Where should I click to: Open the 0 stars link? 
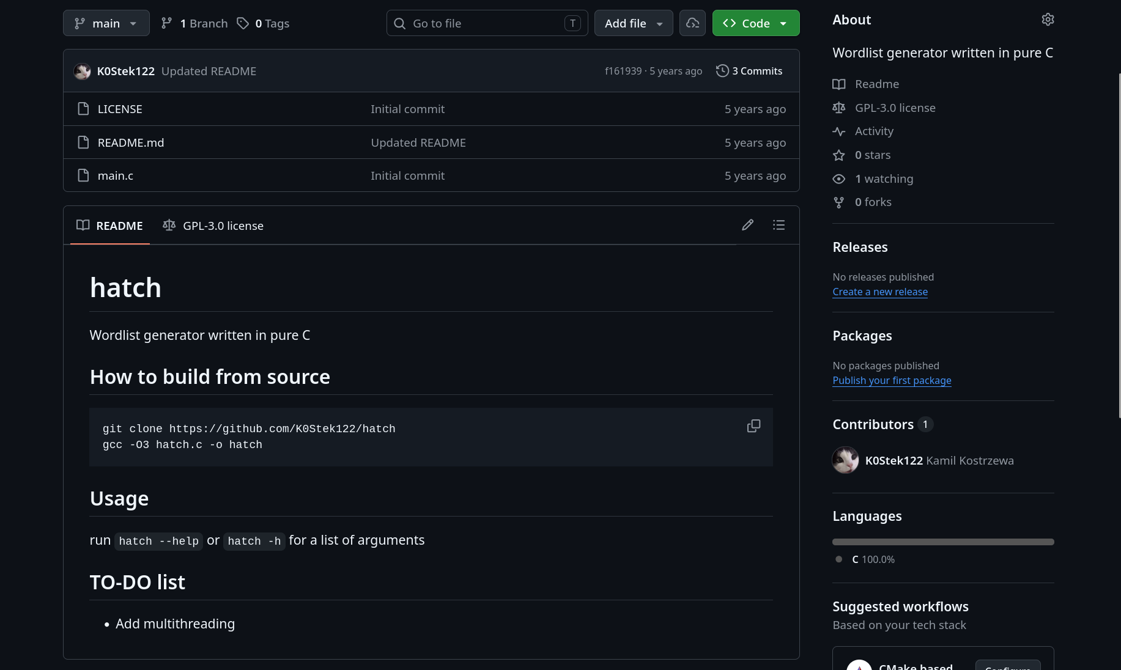click(x=873, y=155)
